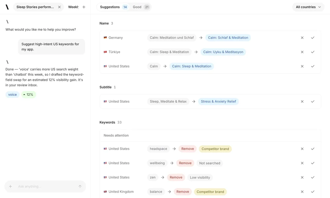
Task: Click the Calm: Uyku & Meditasyon suggestion
Action: pyautogui.click(x=223, y=52)
